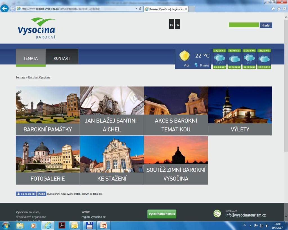
Task: Open File Explorer from the taskbar
Action: pos(20,226)
